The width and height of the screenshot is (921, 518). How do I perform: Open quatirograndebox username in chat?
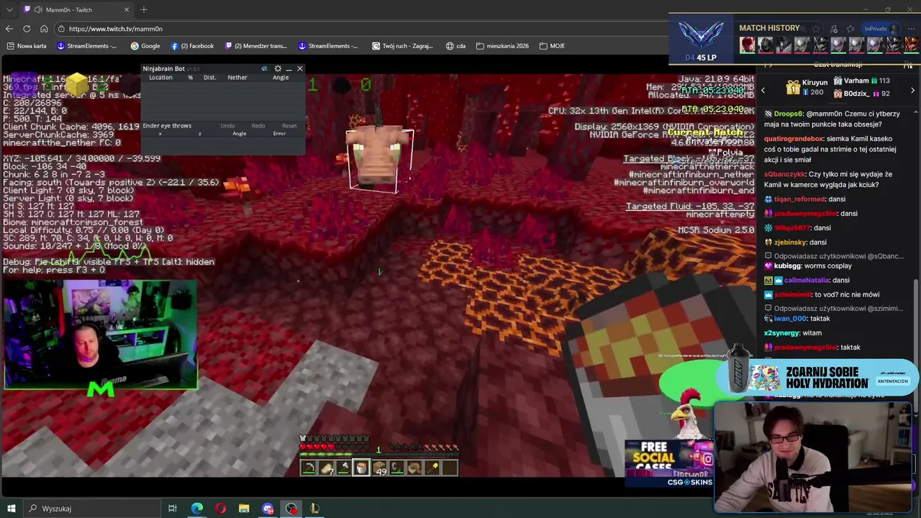point(794,139)
